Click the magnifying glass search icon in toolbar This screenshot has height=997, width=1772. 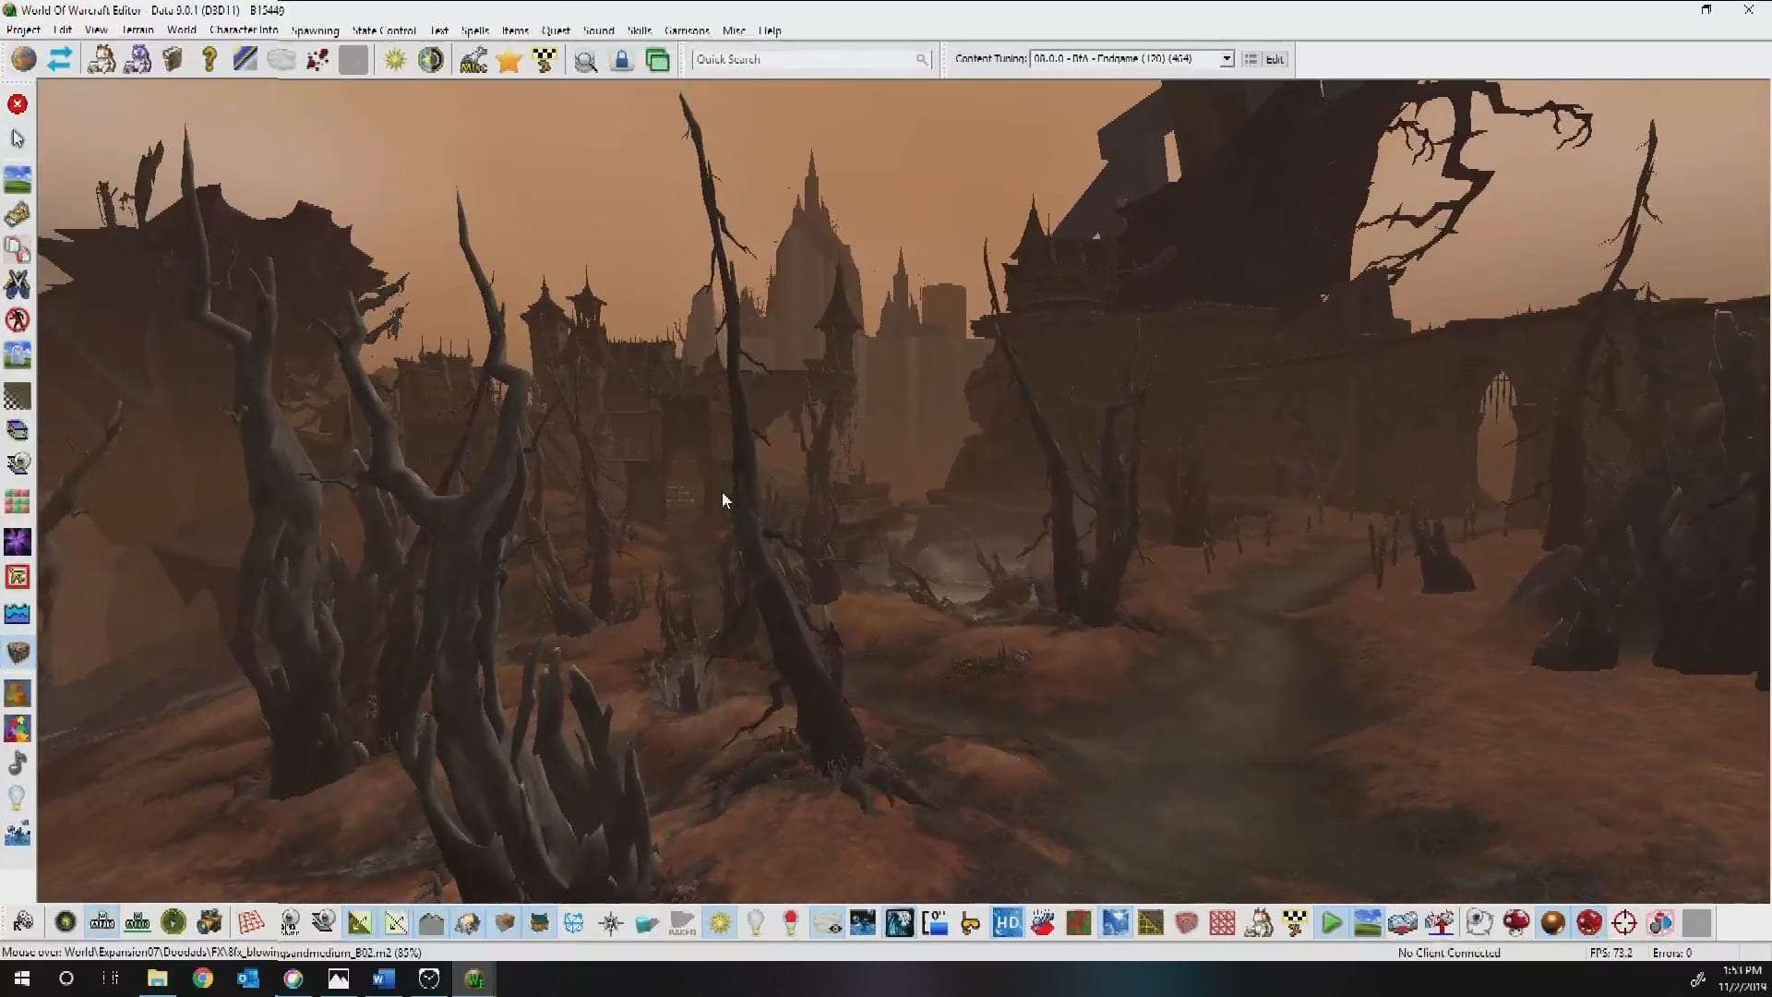click(x=585, y=61)
